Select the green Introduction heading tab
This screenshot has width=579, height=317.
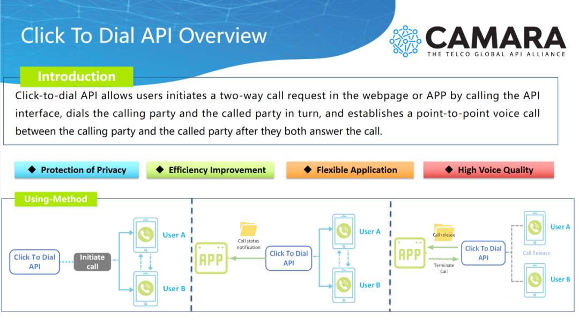[x=76, y=77]
